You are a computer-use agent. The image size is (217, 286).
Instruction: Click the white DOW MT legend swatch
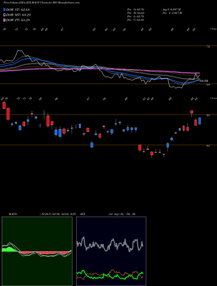pos(4,15)
